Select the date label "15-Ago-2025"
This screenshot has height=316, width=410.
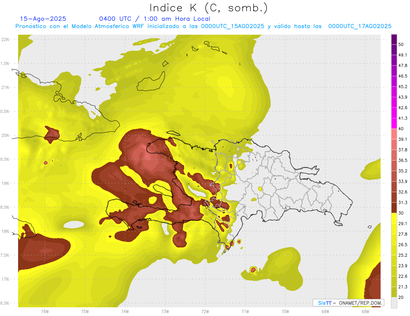coord(43,19)
